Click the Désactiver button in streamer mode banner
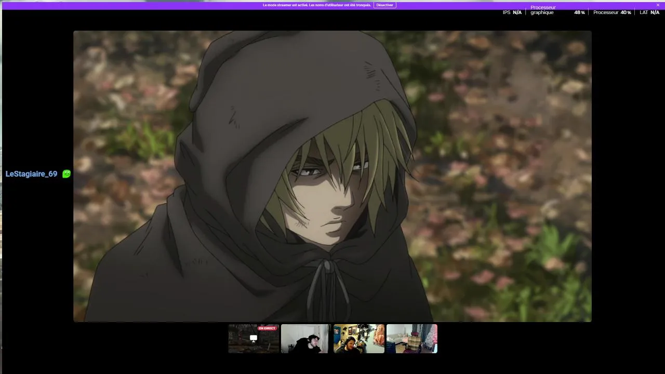665x374 pixels. (x=384, y=5)
